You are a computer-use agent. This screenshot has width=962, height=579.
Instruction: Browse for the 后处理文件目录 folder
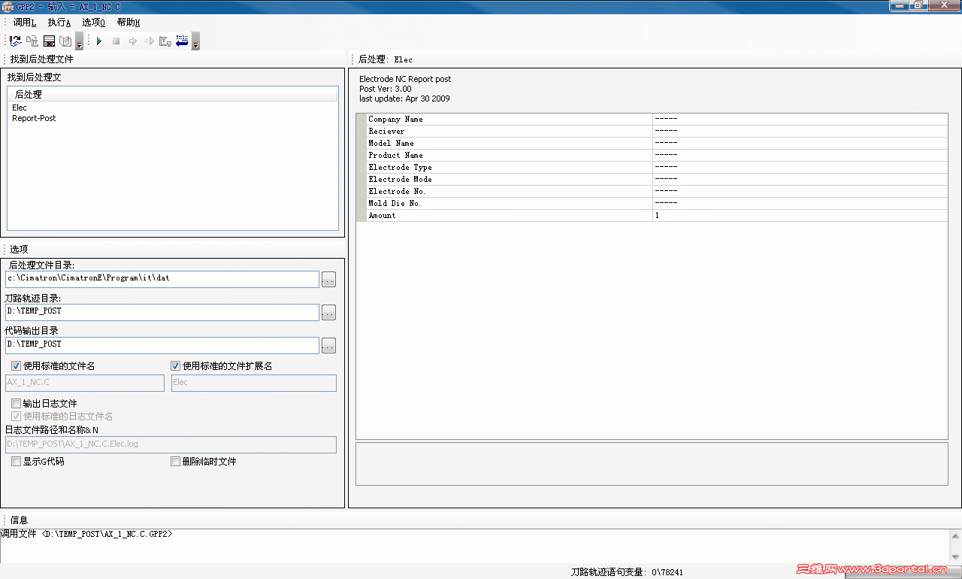pos(328,279)
